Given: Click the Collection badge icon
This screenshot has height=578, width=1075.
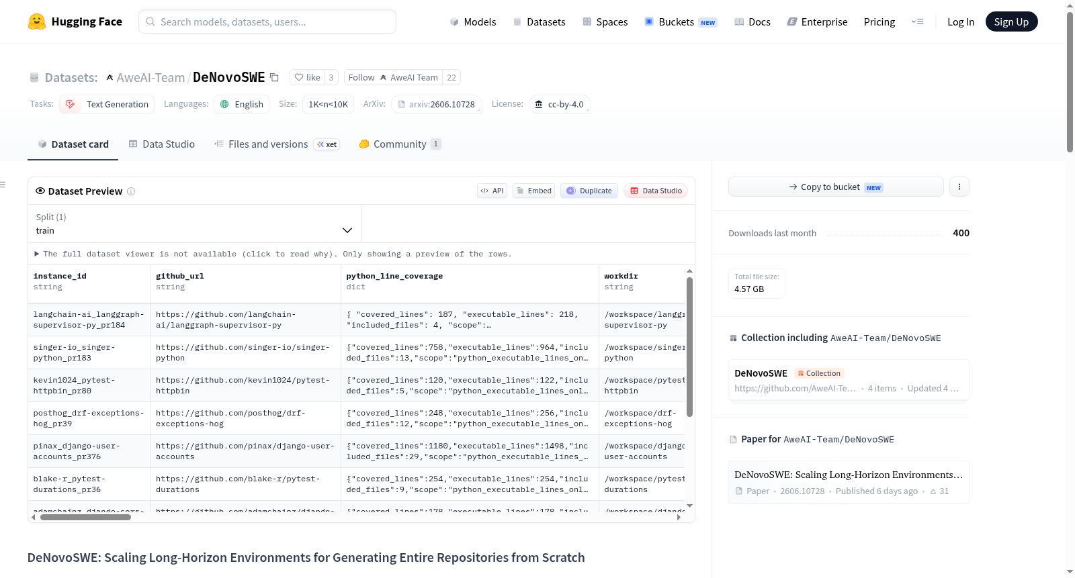Looking at the screenshot, I should (801, 373).
